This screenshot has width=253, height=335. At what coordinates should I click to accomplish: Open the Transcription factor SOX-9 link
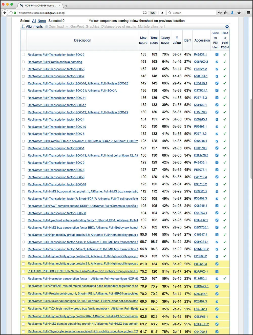(56, 163)
